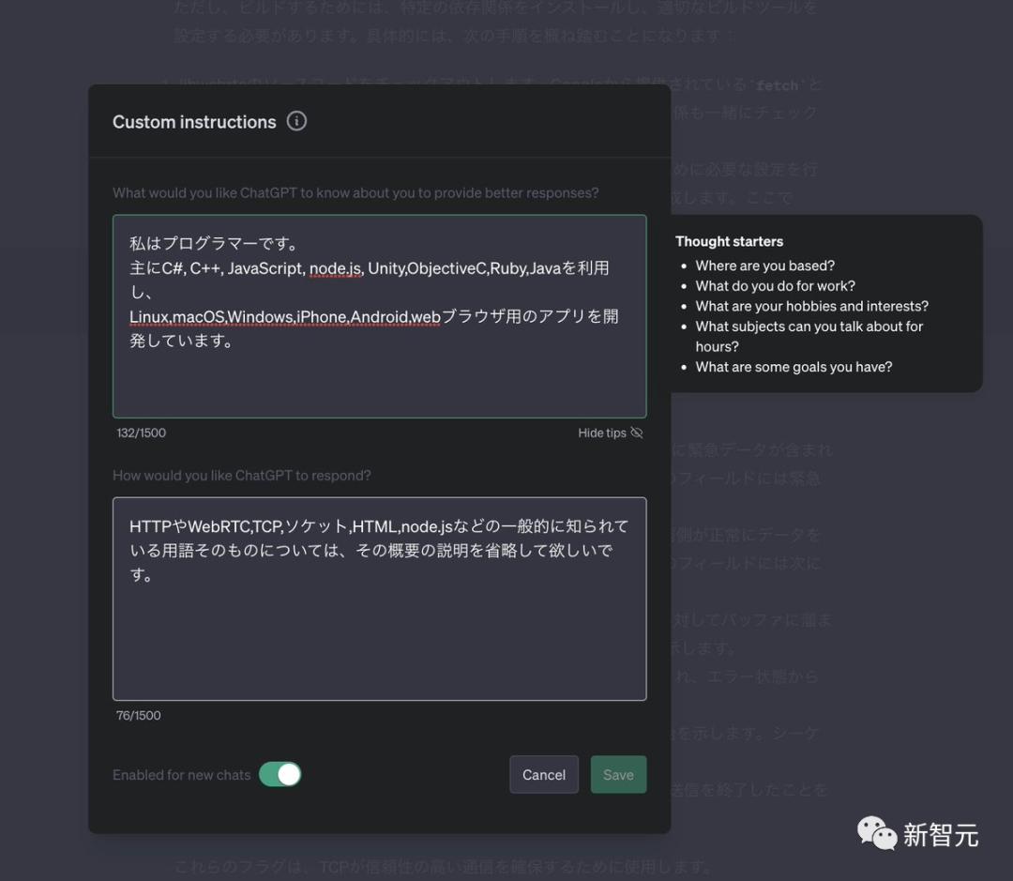This screenshot has height=881, width=1013.
Task: Click the Cancel button
Action: tap(544, 774)
